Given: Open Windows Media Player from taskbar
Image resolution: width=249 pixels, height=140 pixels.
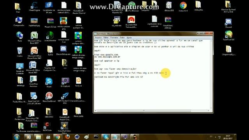Looking at the screenshot, I should coord(29,137).
